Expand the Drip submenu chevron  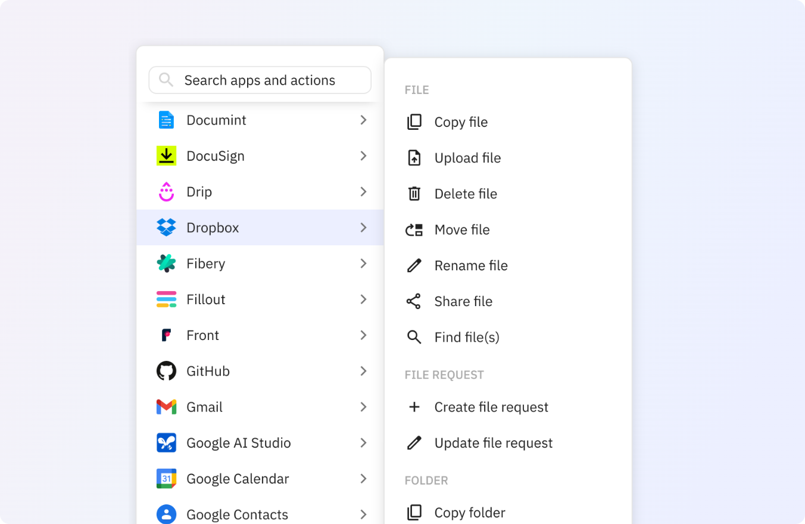coord(363,192)
